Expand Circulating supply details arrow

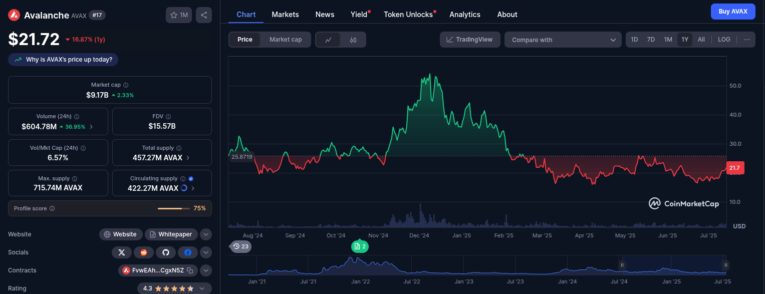click(193, 188)
